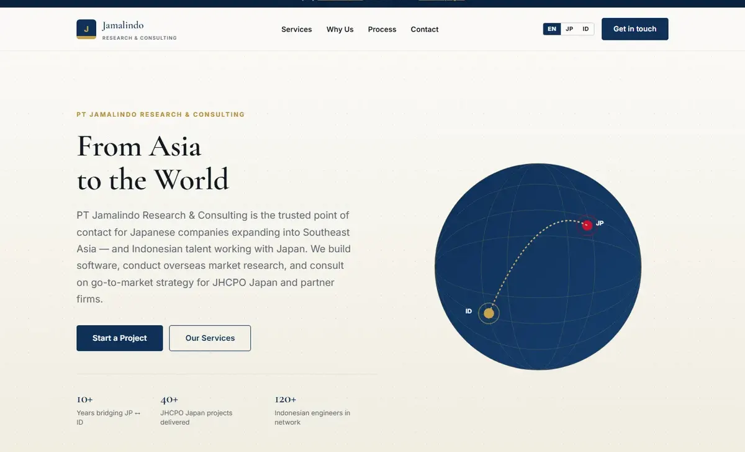745x452 pixels.
Task: Open the Process navigation link
Action: pos(382,29)
